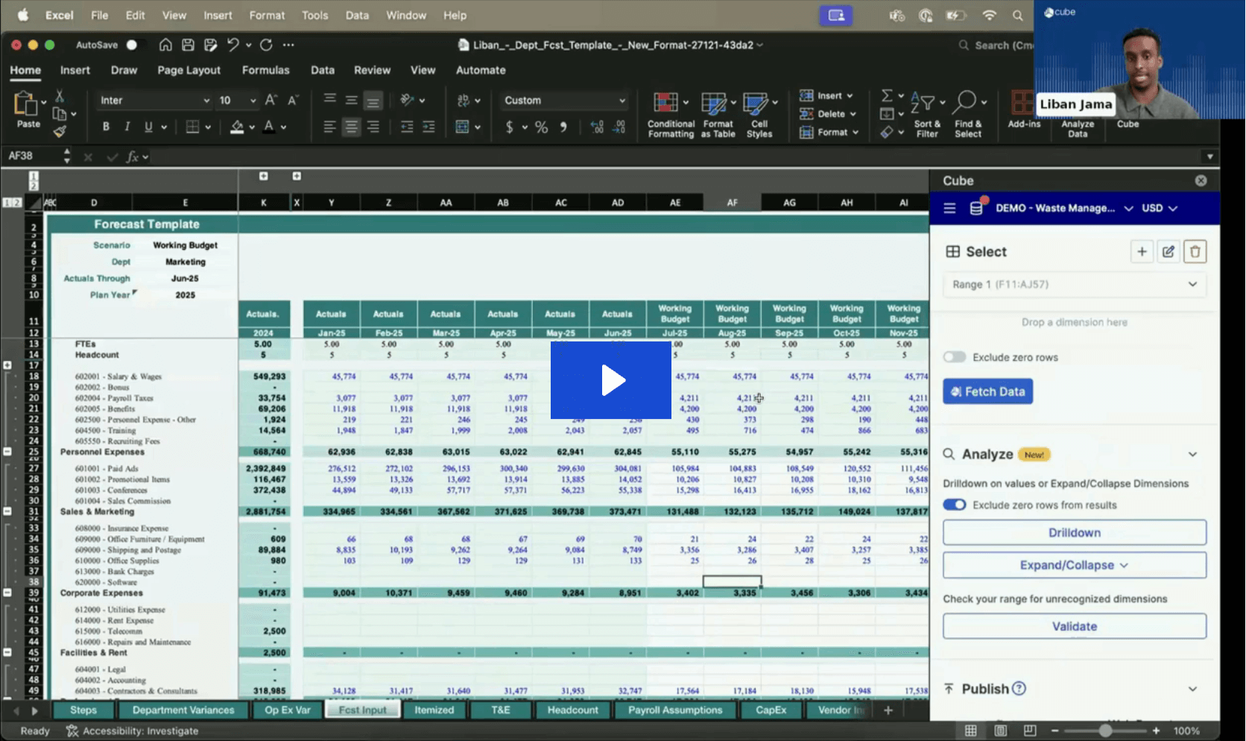Switch to the Formulas ribbon tab
The width and height of the screenshot is (1246, 741).
(x=265, y=70)
